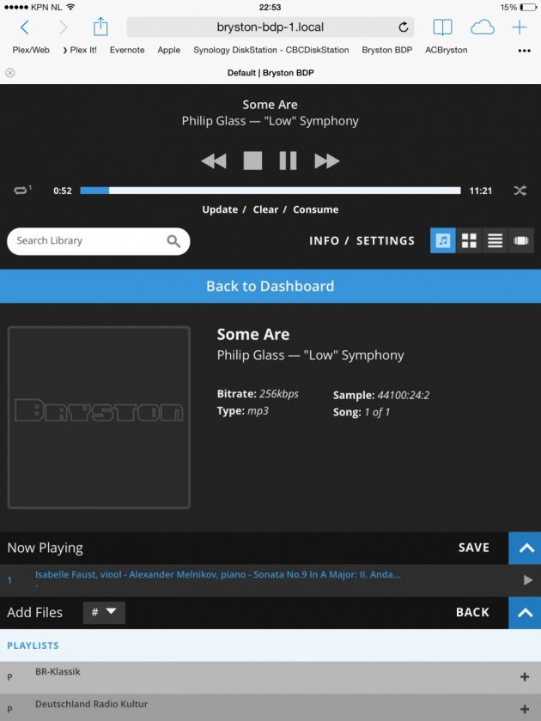The image size is (541, 721).
Task: Add Deutschland Radio Kultur with plus
Action: [x=525, y=709]
